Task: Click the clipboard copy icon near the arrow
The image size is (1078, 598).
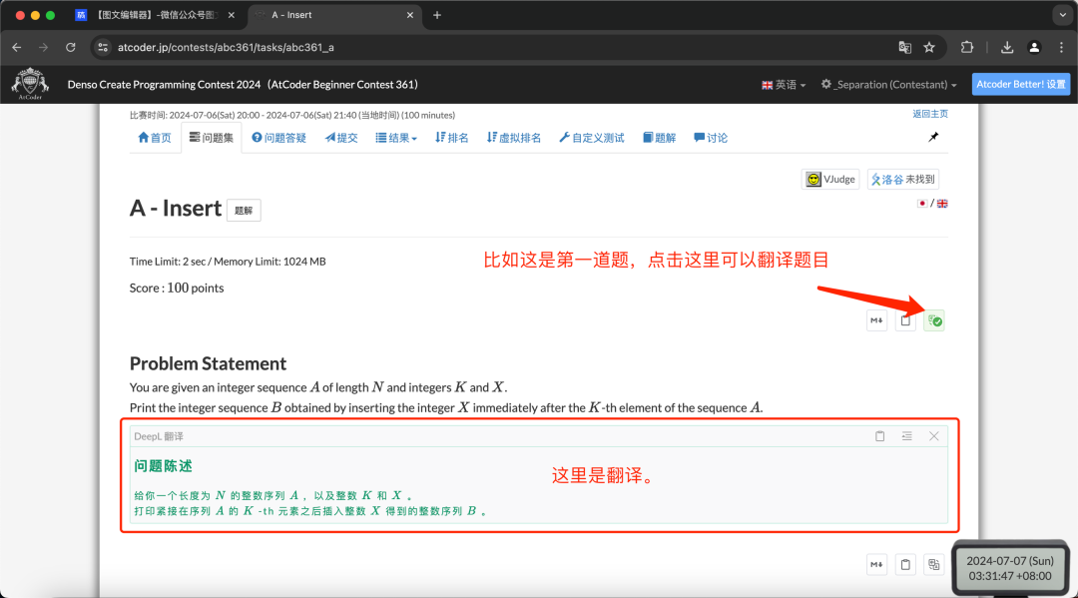Action: click(x=905, y=320)
